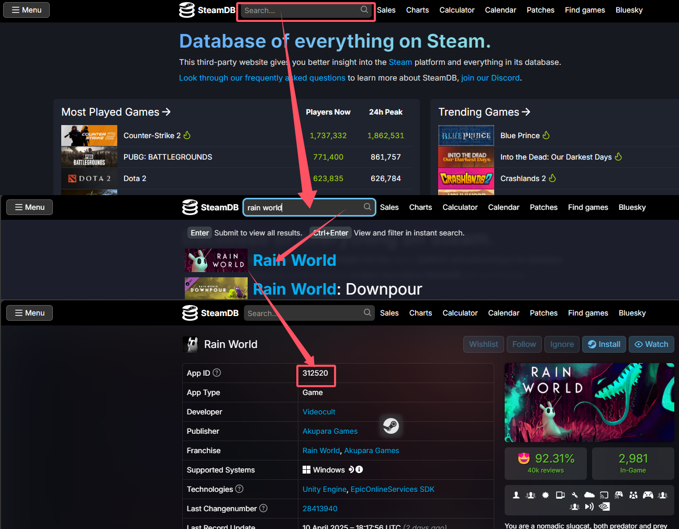Open the Menu button on the Rain World page header
Viewport: 679px width, 529px height.
coord(29,313)
